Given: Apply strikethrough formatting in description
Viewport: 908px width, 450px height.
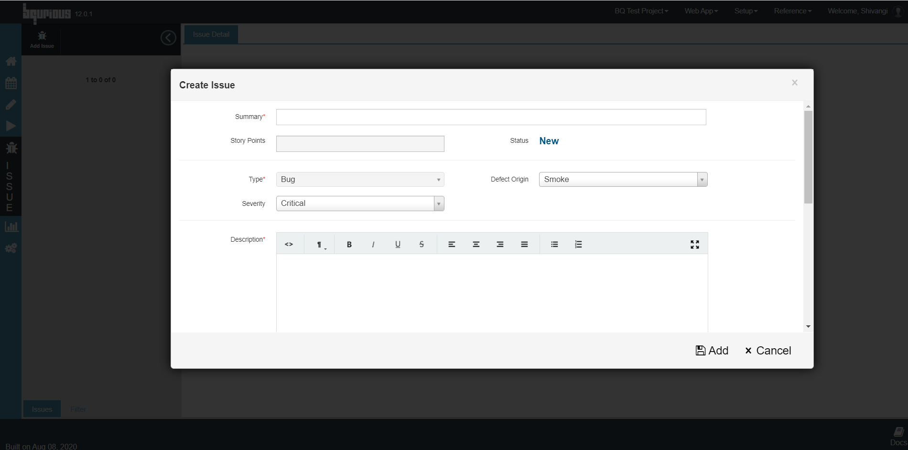Looking at the screenshot, I should click(422, 244).
